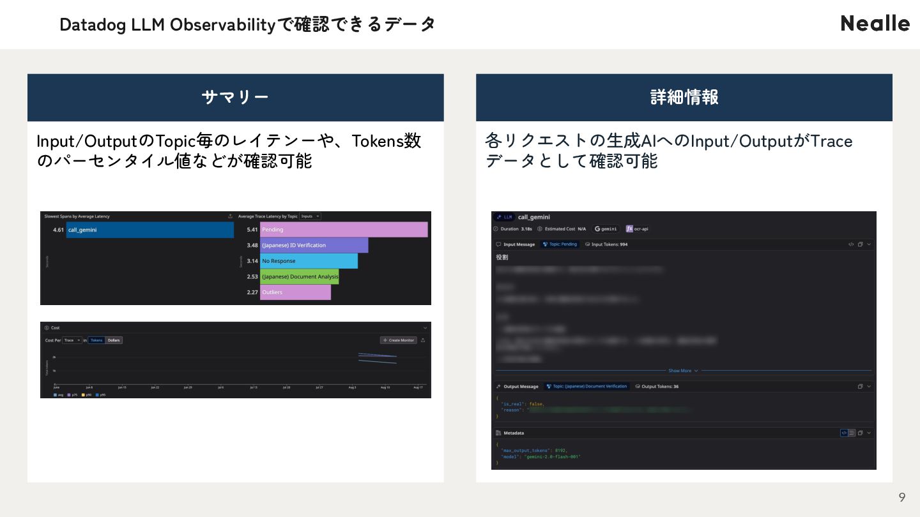Click the gemini model tag
The image size is (920, 517).
pos(606,229)
